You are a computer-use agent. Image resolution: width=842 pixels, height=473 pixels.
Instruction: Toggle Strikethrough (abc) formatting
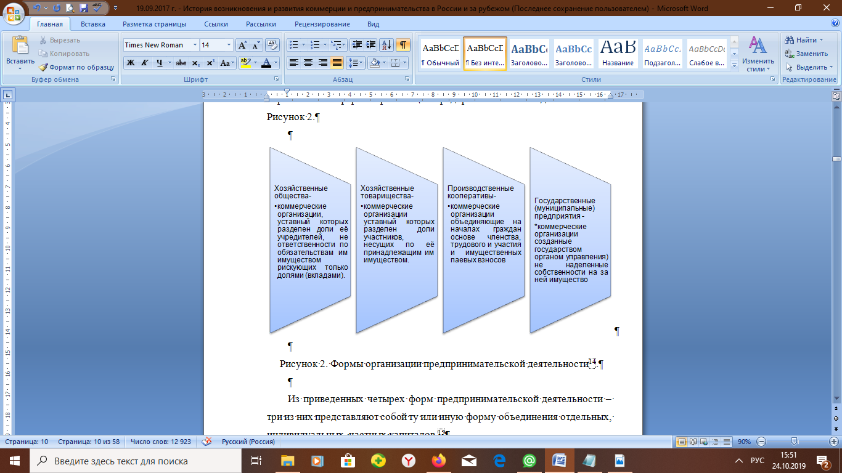pos(181,63)
